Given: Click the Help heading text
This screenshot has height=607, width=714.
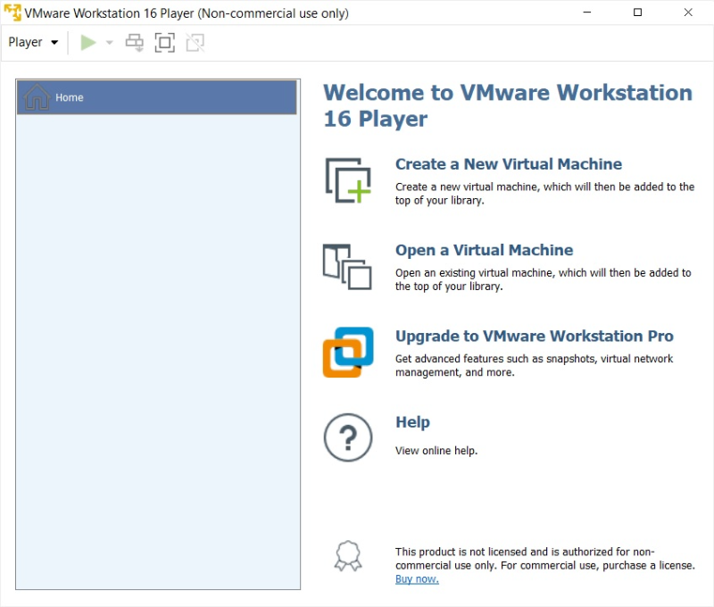Looking at the screenshot, I should pos(412,421).
